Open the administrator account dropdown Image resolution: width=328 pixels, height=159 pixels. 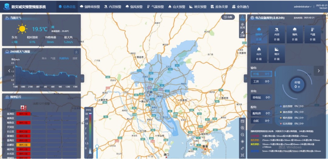click(302, 7)
